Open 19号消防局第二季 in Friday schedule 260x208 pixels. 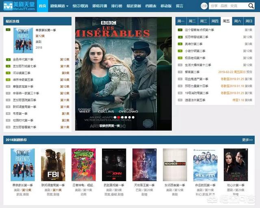click(197, 93)
